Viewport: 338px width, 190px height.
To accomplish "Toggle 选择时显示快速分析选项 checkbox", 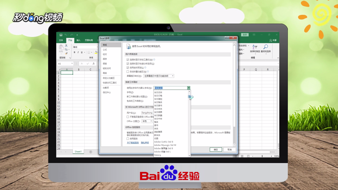I will (128, 64).
